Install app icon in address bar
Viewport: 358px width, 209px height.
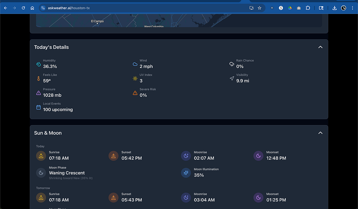251,8
